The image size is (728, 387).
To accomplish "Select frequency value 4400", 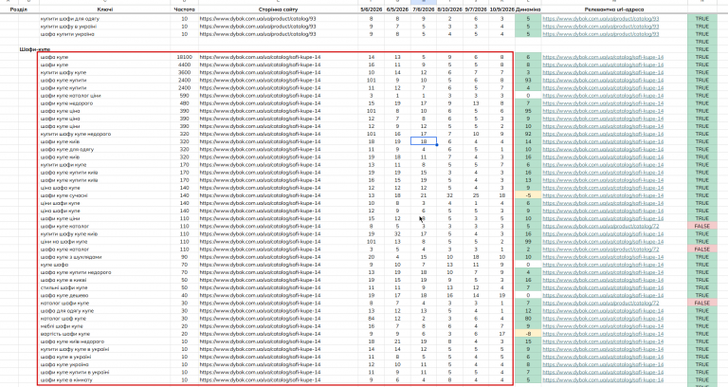I will tap(184, 65).
